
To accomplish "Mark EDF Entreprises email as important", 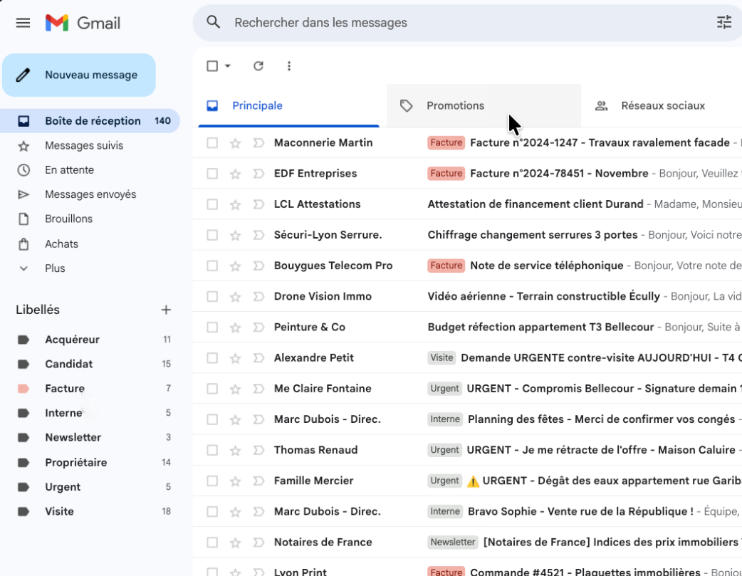I will [x=258, y=174].
